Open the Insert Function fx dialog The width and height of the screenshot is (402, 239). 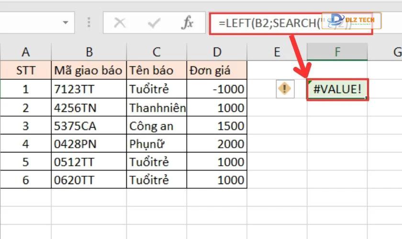[187, 22]
